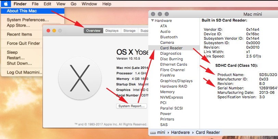This screenshot has width=278, height=139.
Task: Select Bluetooth in Hardware list
Action: (169, 37)
